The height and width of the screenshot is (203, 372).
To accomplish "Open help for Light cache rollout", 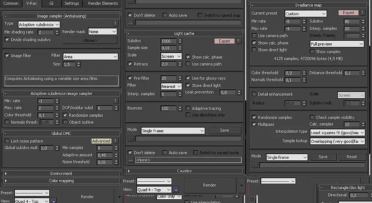I will (x=238, y=41).
